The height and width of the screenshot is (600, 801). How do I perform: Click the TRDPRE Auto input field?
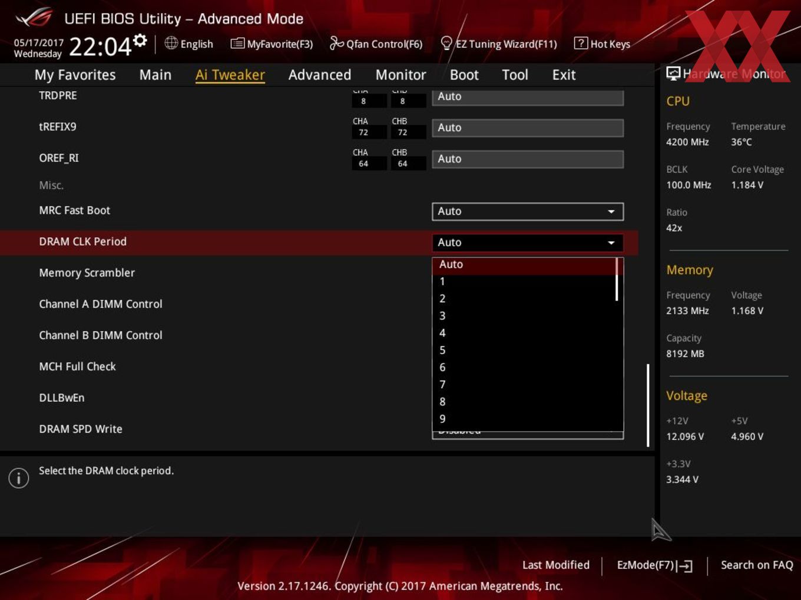528,96
